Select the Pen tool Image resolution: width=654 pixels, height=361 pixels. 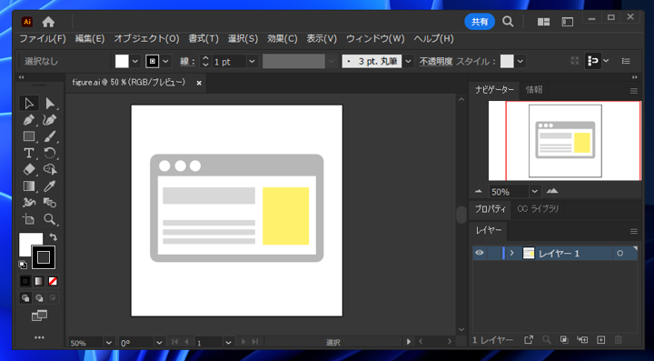tap(29, 120)
